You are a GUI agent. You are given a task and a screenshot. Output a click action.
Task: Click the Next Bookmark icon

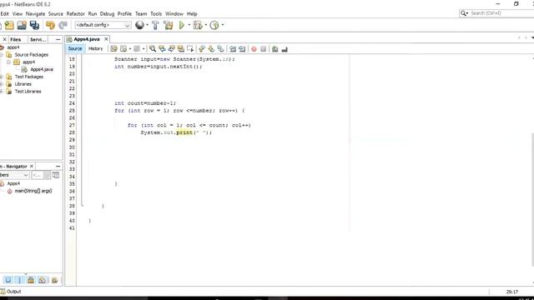211,49
